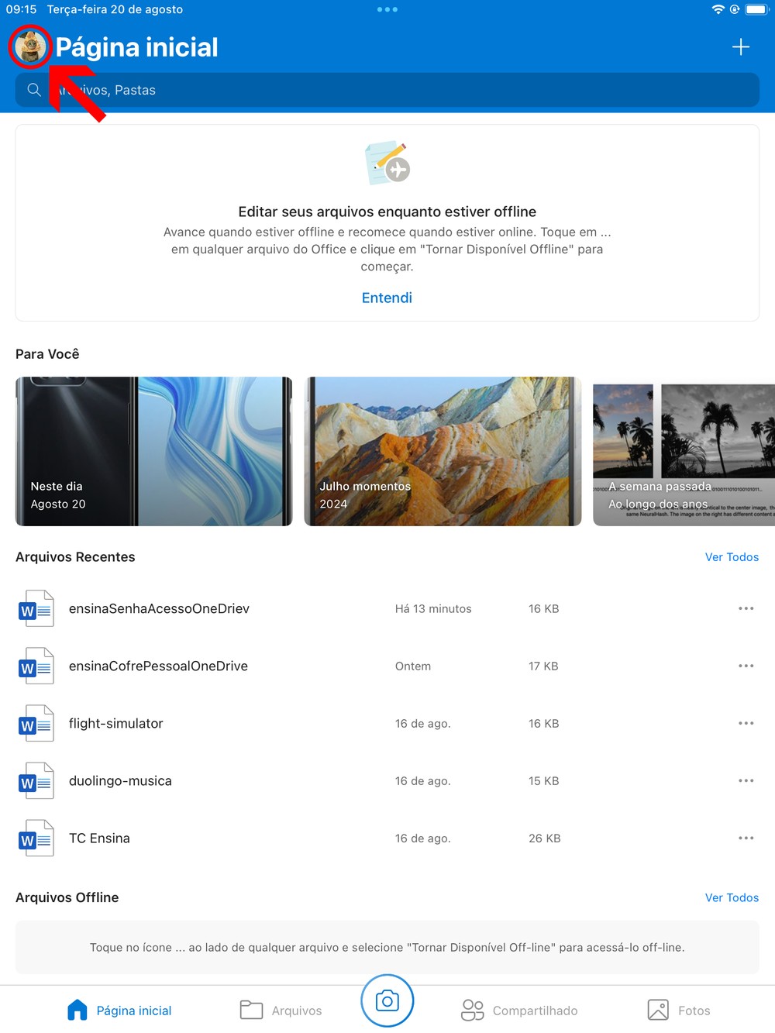Tap the battery status icon

[x=756, y=9]
